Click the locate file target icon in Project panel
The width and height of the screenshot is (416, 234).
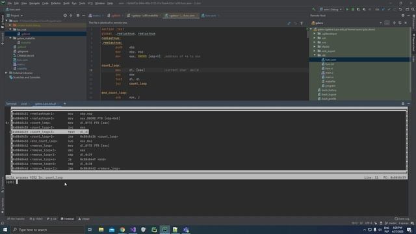pyautogui.click(x=65, y=16)
